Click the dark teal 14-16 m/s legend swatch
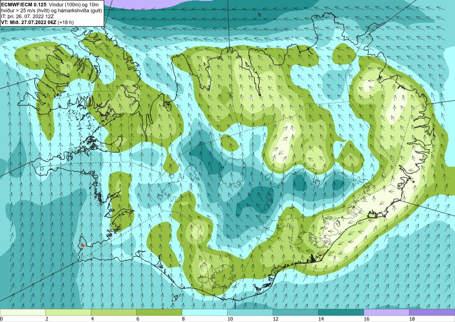Viewport: 455px width, 322px height. [341, 312]
